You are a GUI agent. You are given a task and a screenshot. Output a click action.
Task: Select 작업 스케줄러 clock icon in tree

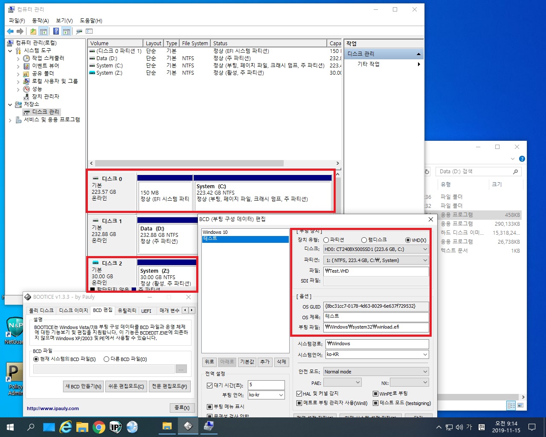click(x=26, y=58)
